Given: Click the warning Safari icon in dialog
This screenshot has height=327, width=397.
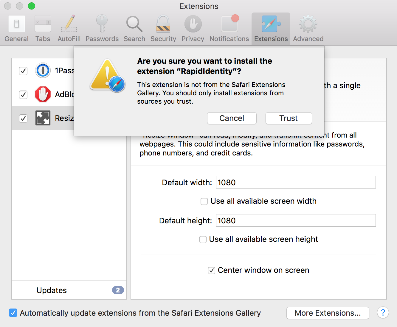Looking at the screenshot, I should [x=108, y=76].
